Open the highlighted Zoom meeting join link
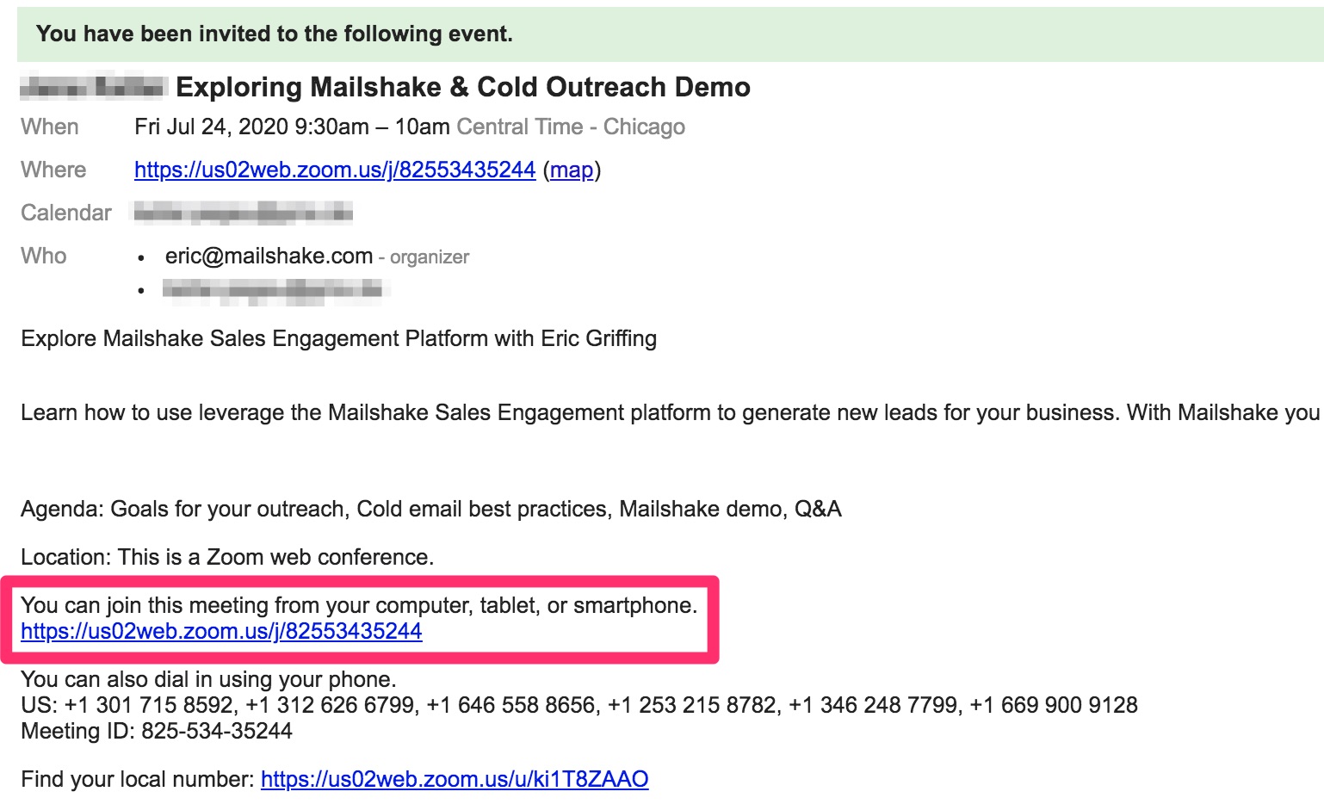The height and width of the screenshot is (804, 1324). pos(221,631)
